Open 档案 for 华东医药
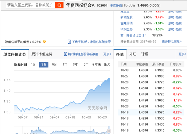Screen dimensions: 187x134 coord(179,29)
